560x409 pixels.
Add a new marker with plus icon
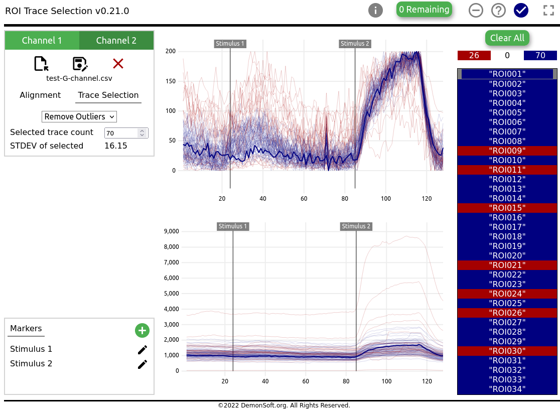click(142, 330)
